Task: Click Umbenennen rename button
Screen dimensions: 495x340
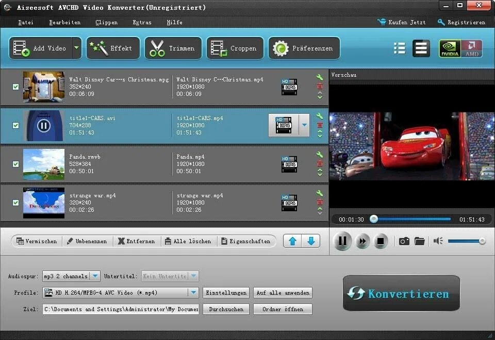Action: (87, 241)
